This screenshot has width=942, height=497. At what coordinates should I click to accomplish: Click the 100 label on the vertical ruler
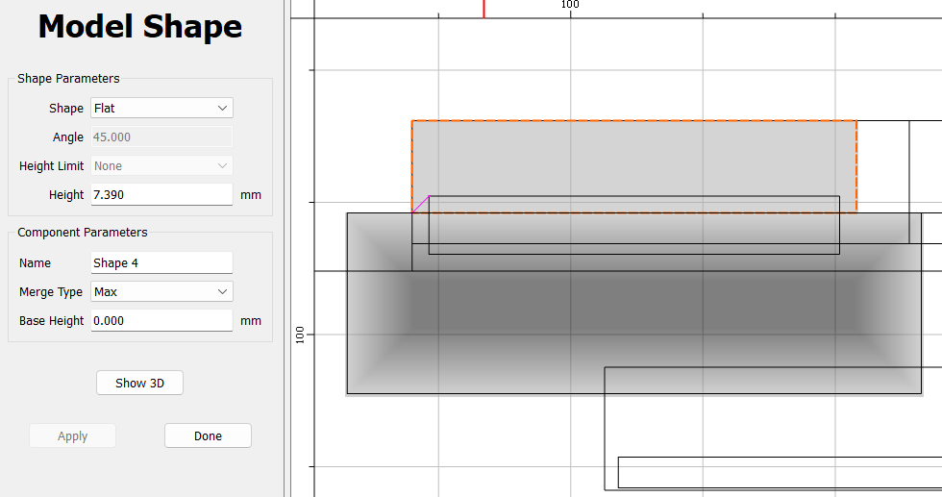click(300, 335)
